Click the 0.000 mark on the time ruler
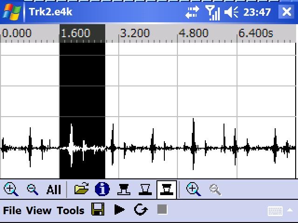The height and width of the screenshot is (223, 298). pyautogui.click(x=17, y=33)
